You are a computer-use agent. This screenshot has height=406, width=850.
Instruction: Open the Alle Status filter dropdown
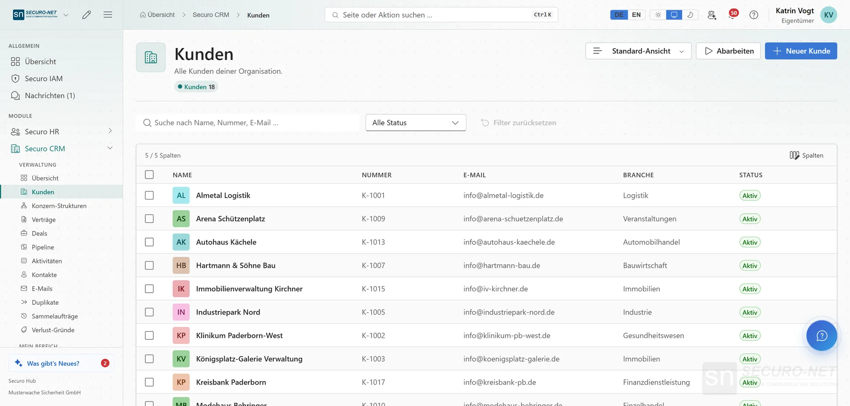[x=416, y=123]
